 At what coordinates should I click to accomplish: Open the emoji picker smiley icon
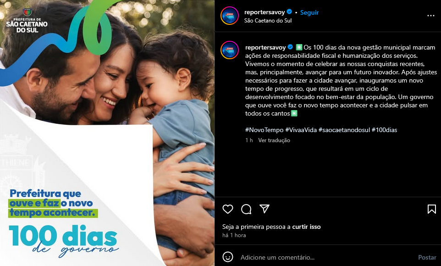tap(227, 257)
